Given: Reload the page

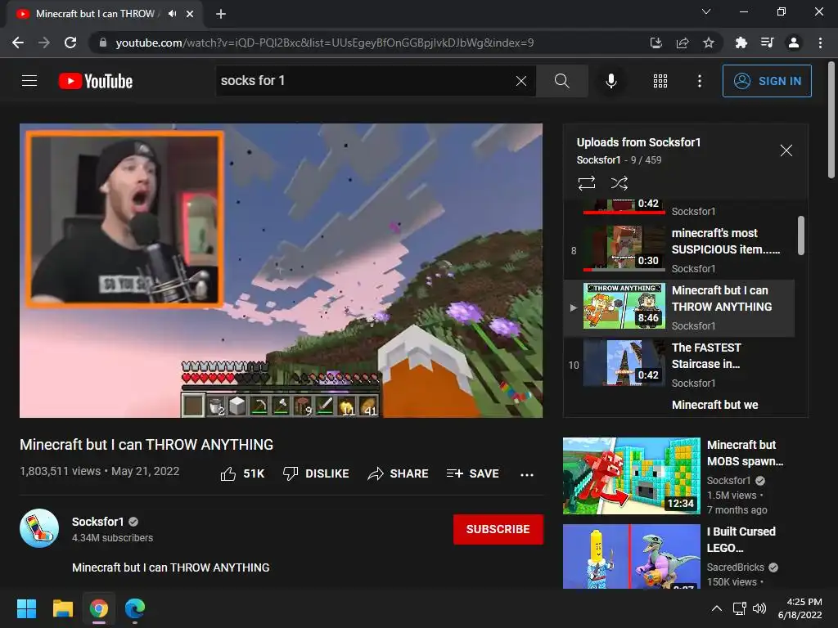Looking at the screenshot, I should tap(70, 43).
